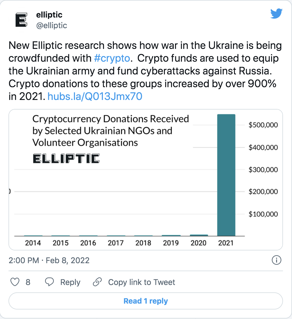The width and height of the screenshot is (292, 319).
Task: Click Read 1 reply to expand replies
Action: tap(145, 301)
